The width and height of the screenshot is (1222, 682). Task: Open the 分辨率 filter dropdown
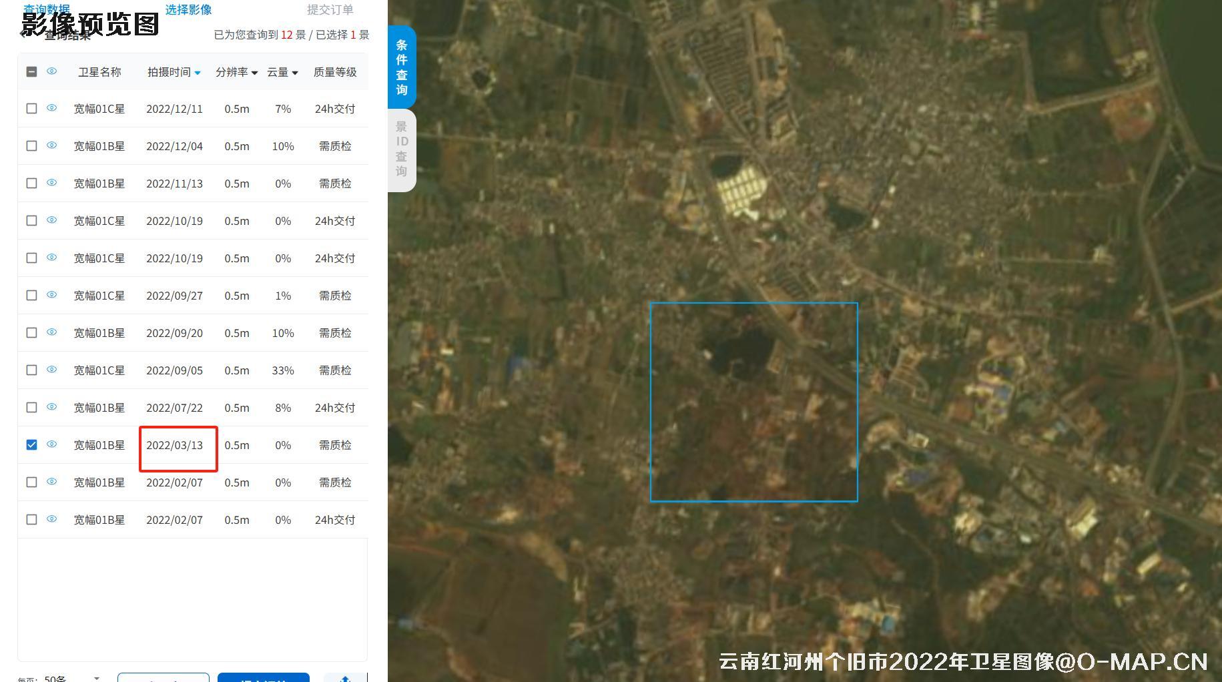click(255, 73)
